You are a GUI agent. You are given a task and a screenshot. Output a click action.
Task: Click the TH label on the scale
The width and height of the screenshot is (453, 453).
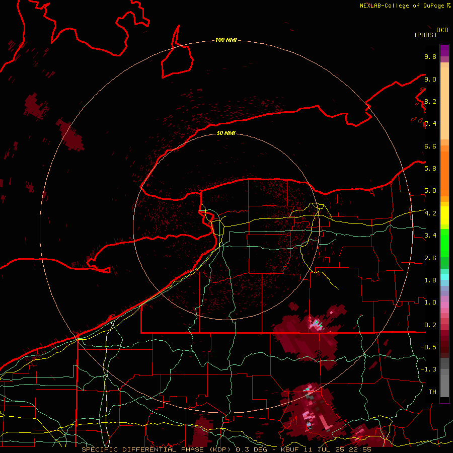point(432,392)
